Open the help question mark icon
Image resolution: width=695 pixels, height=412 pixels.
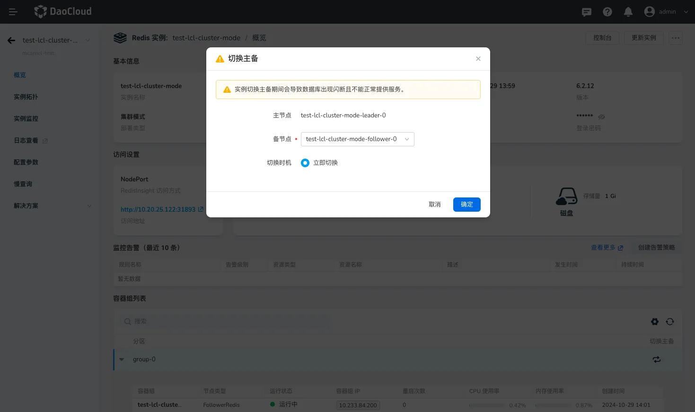pos(607,12)
